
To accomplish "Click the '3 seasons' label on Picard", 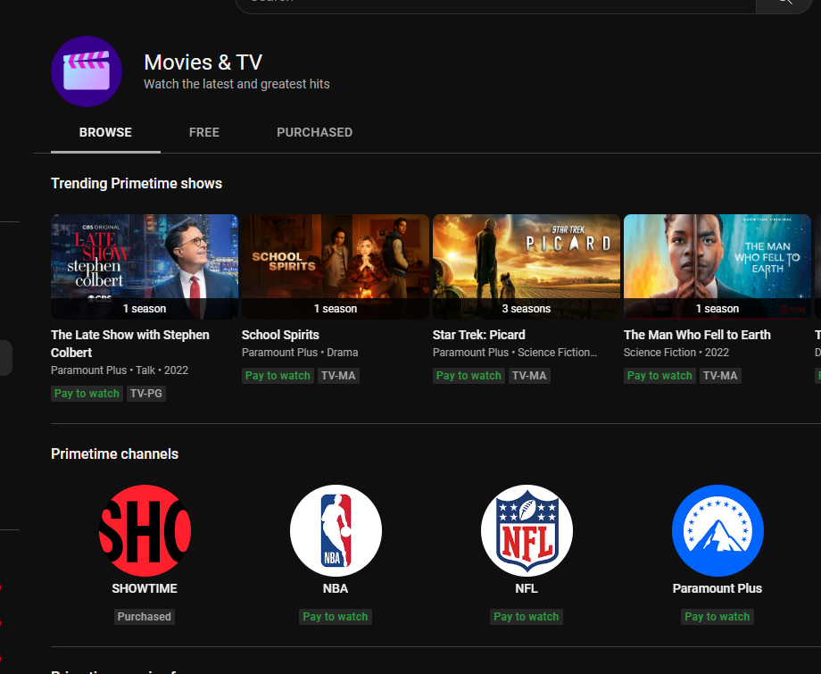I will coord(527,309).
